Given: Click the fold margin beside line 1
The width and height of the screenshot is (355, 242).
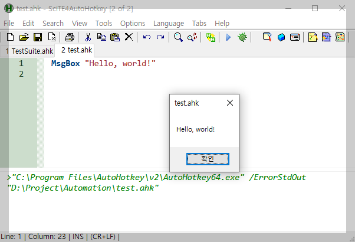Looking at the screenshot, I should (41, 63).
